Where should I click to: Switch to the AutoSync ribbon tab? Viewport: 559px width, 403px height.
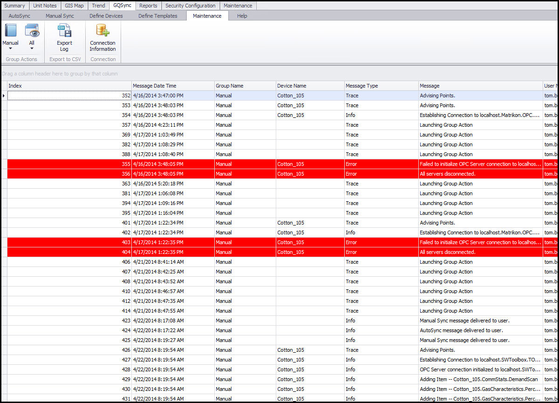click(19, 16)
